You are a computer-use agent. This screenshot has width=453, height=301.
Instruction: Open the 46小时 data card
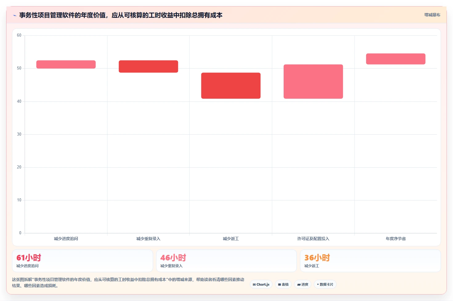[226, 261]
